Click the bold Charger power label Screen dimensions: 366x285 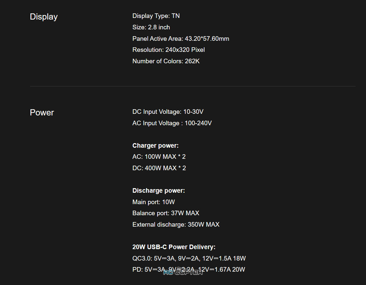point(156,146)
